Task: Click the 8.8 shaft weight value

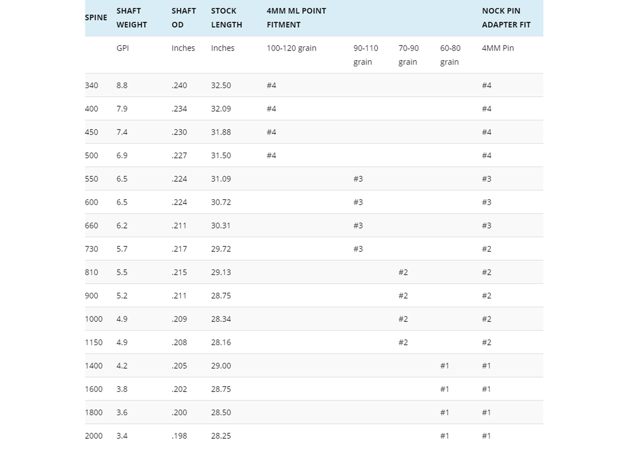Action: [122, 85]
